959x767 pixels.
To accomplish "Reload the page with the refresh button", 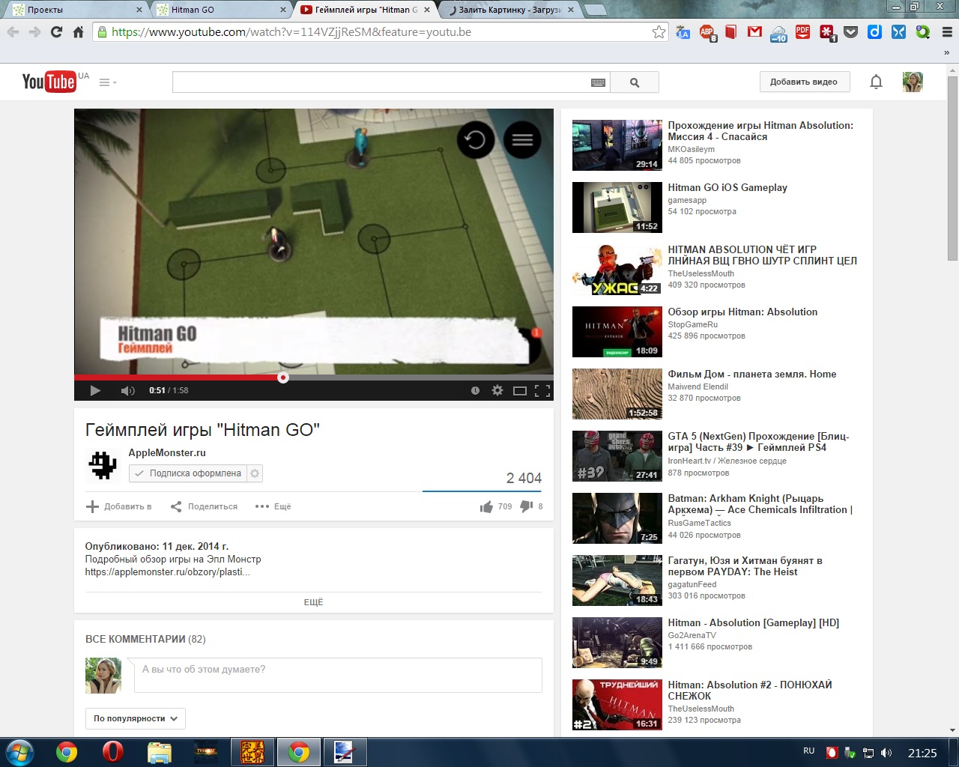I will tap(56, 32).
